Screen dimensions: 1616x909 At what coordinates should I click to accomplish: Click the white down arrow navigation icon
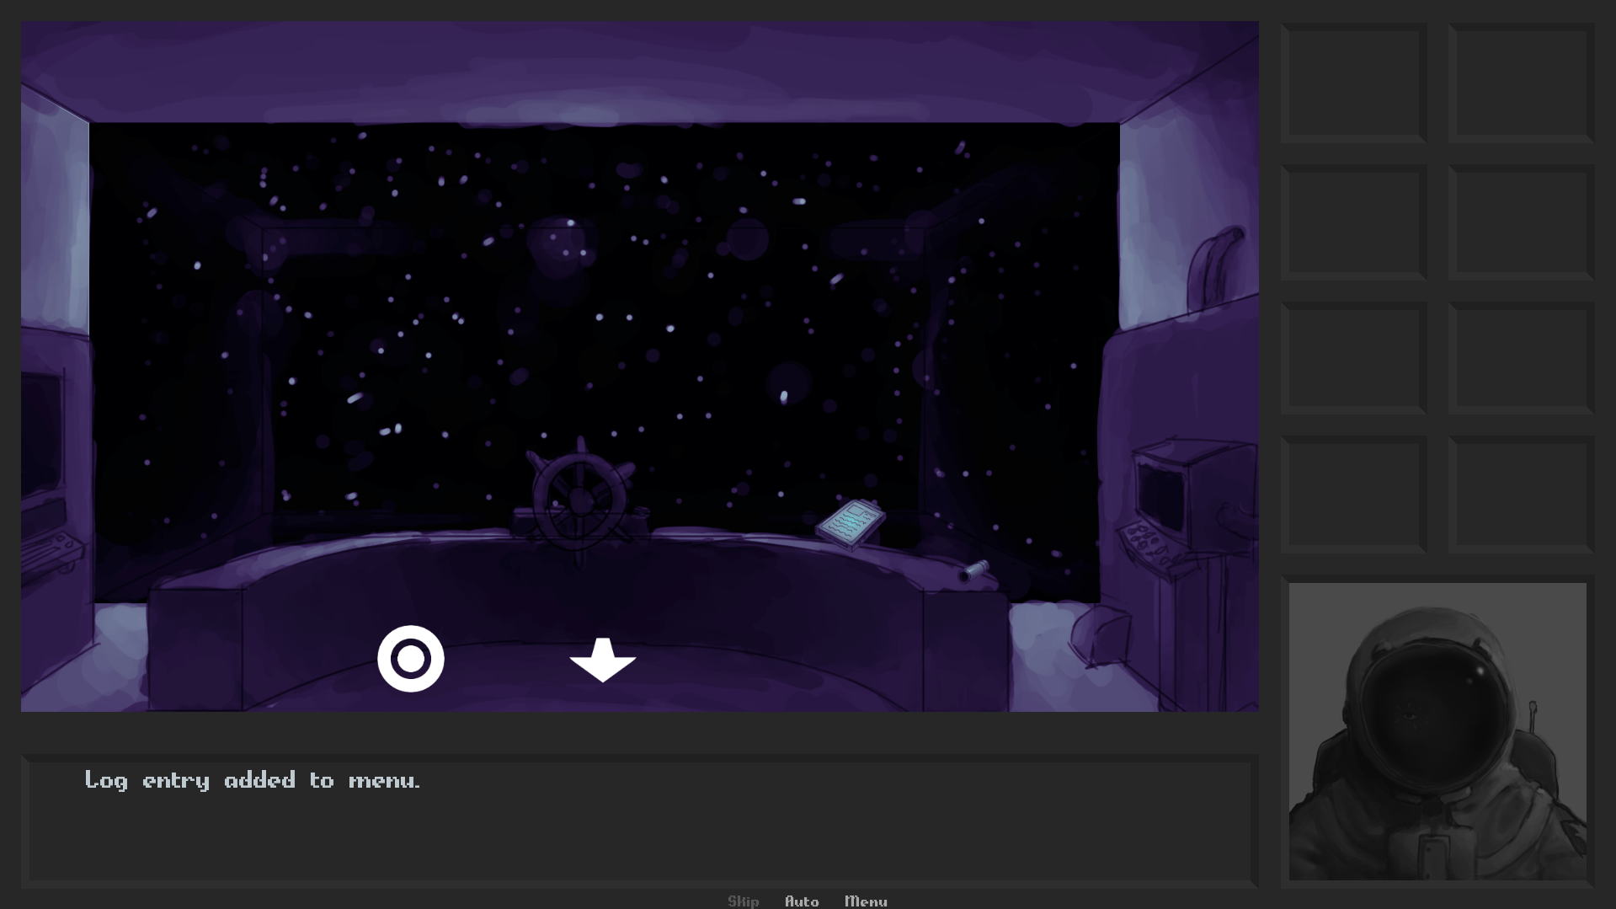(x=603, y=660)
